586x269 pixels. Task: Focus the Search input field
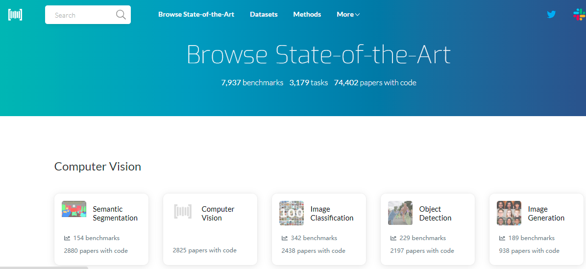tap(81, 15)
